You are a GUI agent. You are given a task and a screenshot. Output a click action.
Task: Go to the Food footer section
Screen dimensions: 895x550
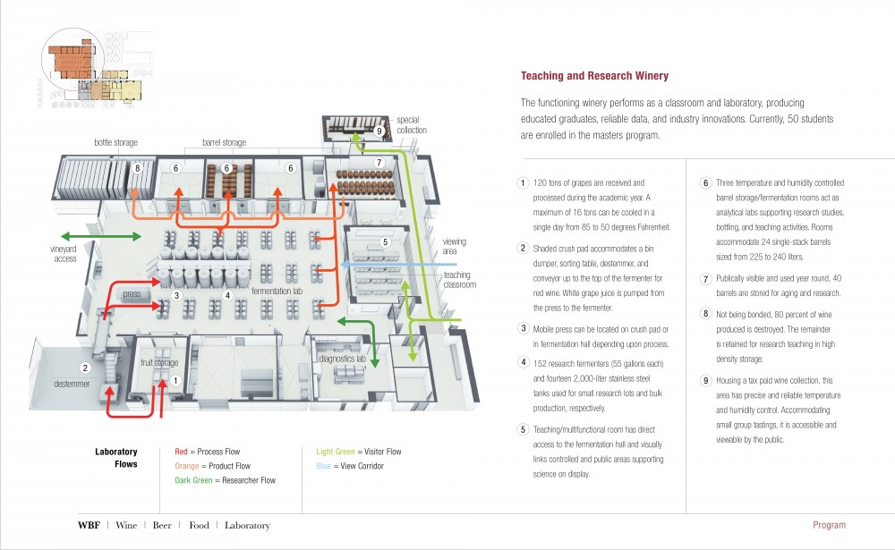coord(200,525)
